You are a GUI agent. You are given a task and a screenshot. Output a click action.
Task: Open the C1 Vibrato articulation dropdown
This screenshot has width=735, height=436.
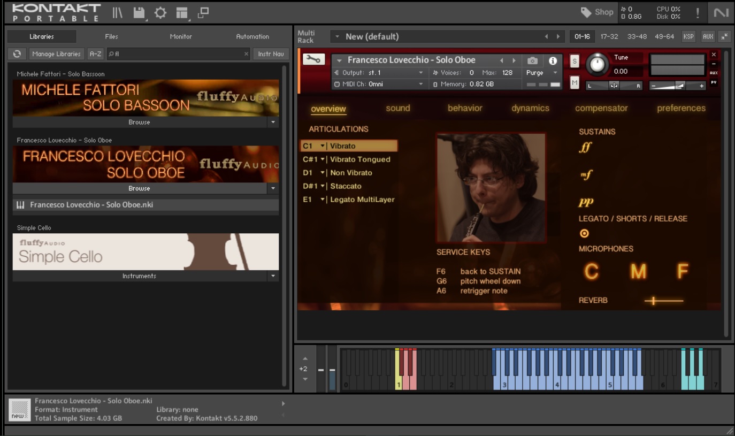tap(323, 146)
